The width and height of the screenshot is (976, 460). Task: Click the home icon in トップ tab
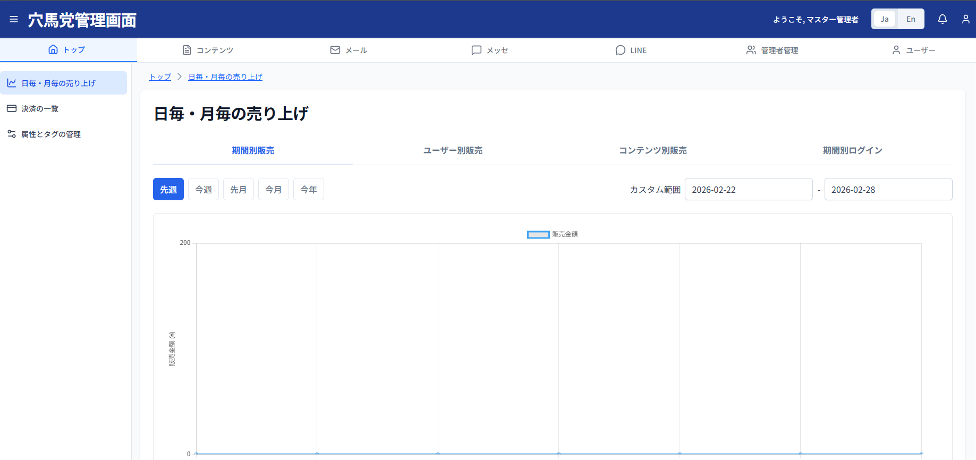point(53,49)
